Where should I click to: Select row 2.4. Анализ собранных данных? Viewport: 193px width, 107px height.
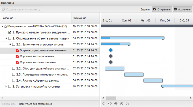click(50, 80)
